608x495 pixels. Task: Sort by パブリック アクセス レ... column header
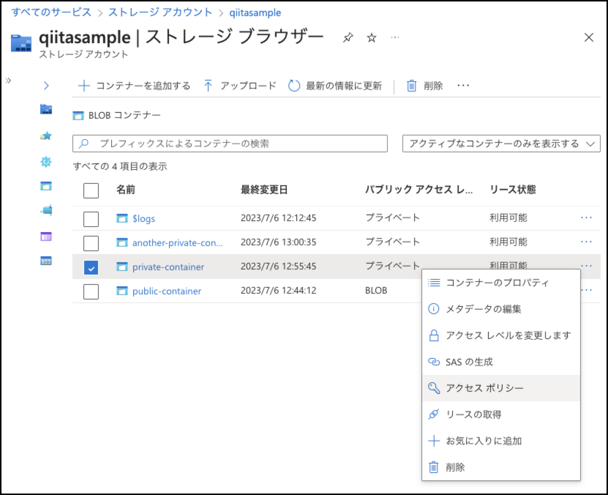[419, 190]
